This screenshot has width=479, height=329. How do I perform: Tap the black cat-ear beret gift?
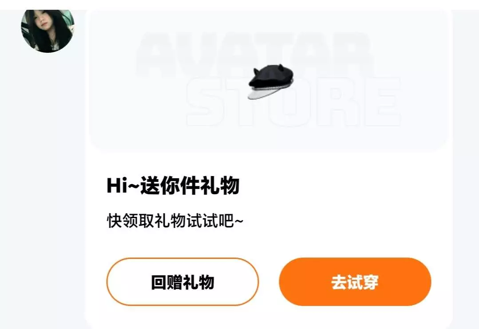point(271,82)
